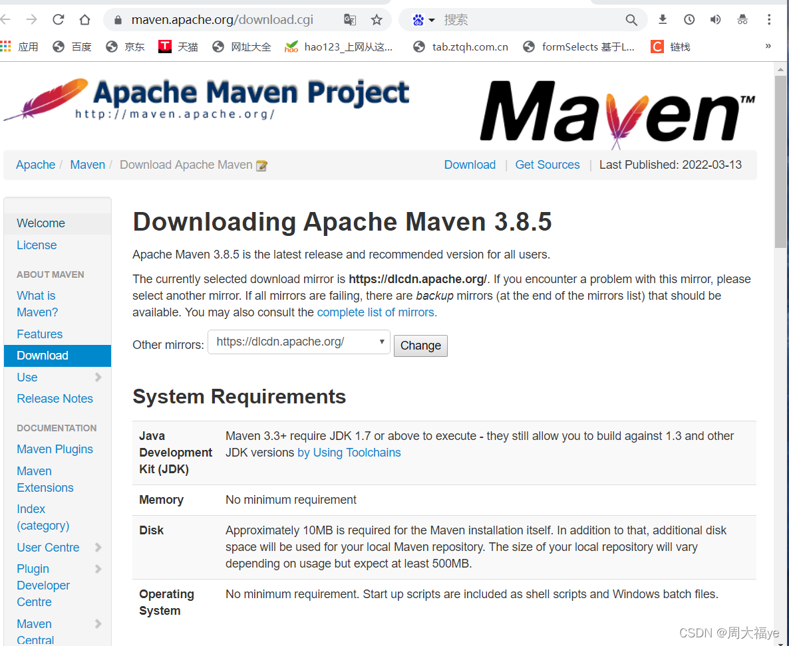789x646 pixels.
Task: Click the page vertical scrollbar thumb
Action: click(780, 161)
